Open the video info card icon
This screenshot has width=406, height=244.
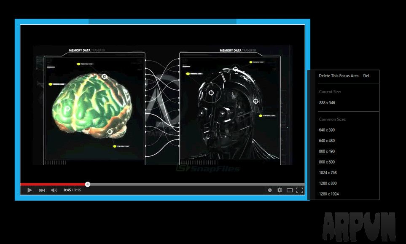[x=270, y=190]
